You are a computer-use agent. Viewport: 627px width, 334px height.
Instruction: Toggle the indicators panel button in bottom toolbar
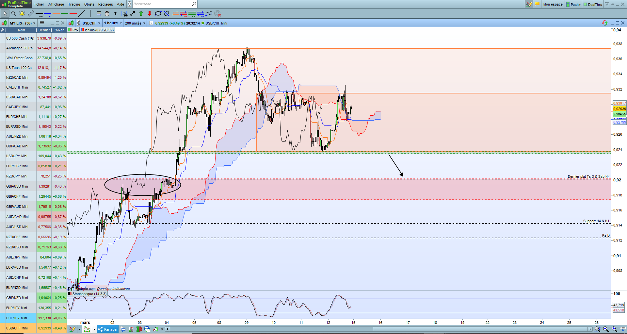pyautogui.click(x=87, y=329)
